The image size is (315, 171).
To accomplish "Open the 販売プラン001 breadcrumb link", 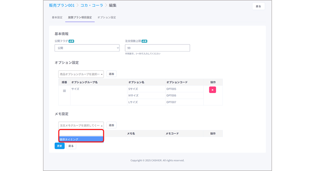I will (62, 5).
